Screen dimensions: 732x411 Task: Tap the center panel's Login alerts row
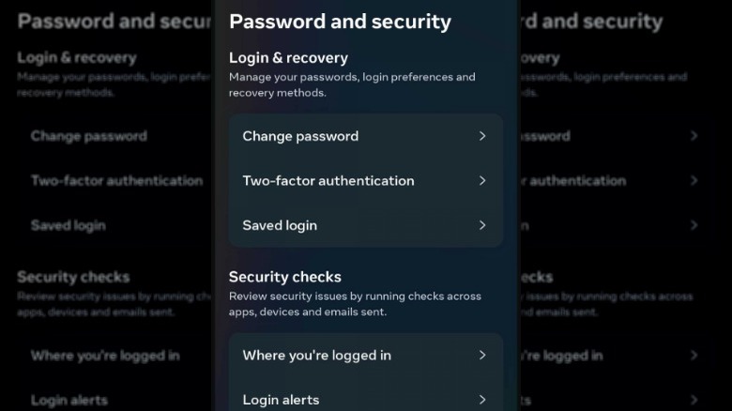281,400
